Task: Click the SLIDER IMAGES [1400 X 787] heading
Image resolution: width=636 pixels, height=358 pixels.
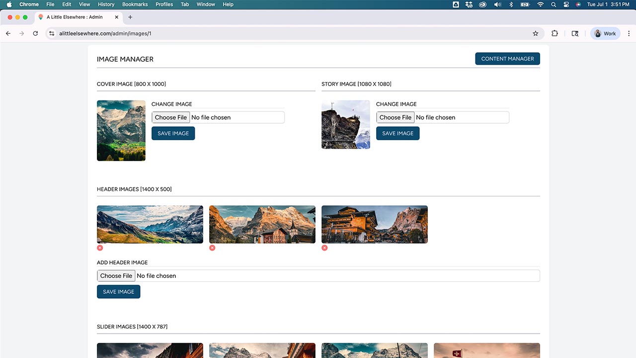Action: point(132,327)
